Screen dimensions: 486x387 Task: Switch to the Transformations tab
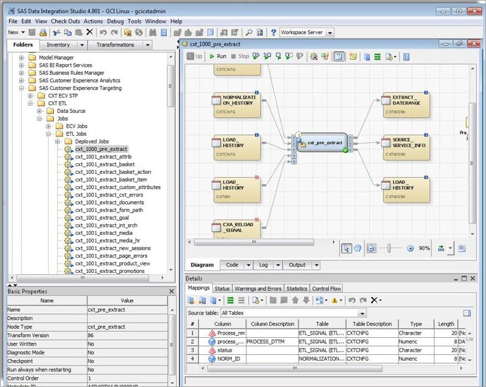[x=116, y=45]
